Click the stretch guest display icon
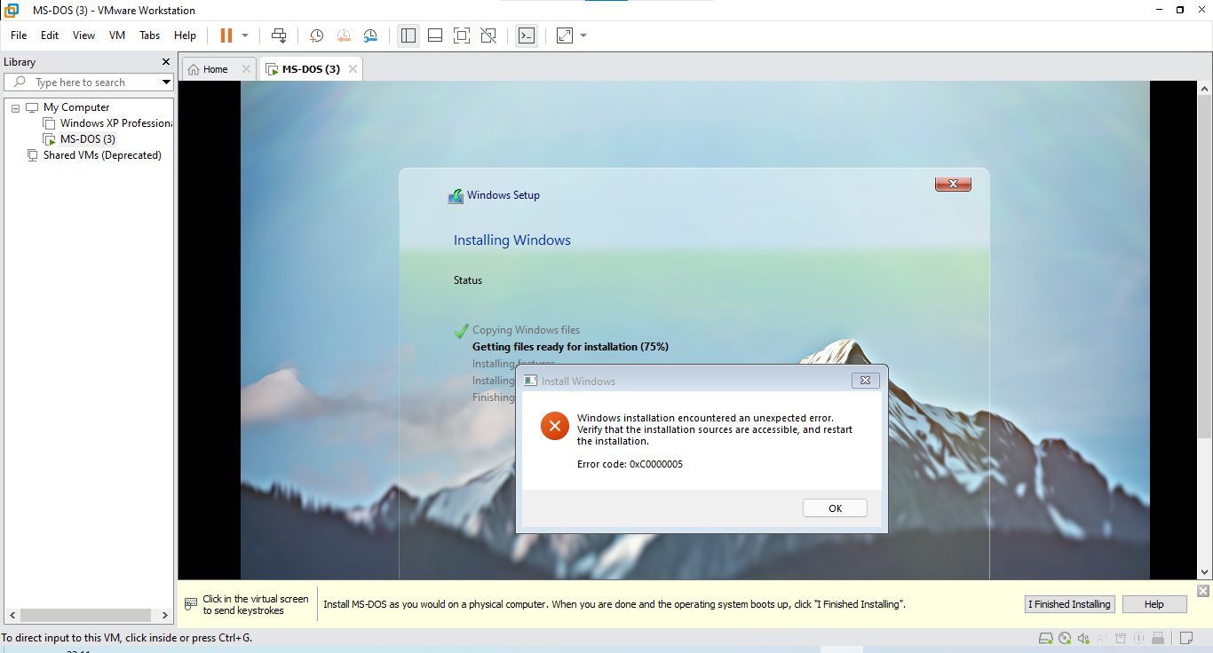The width and height of the screenshot is (1213, 653). pyautogui.click(x=565, y=35)
